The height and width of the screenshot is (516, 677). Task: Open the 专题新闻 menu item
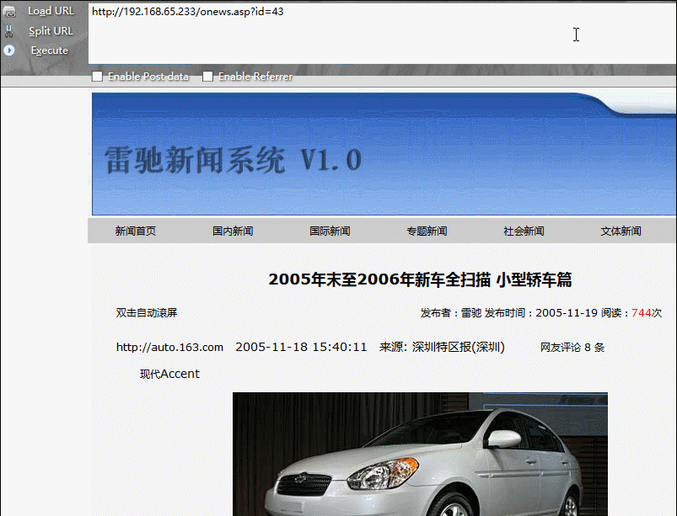(x=427, y=231)
